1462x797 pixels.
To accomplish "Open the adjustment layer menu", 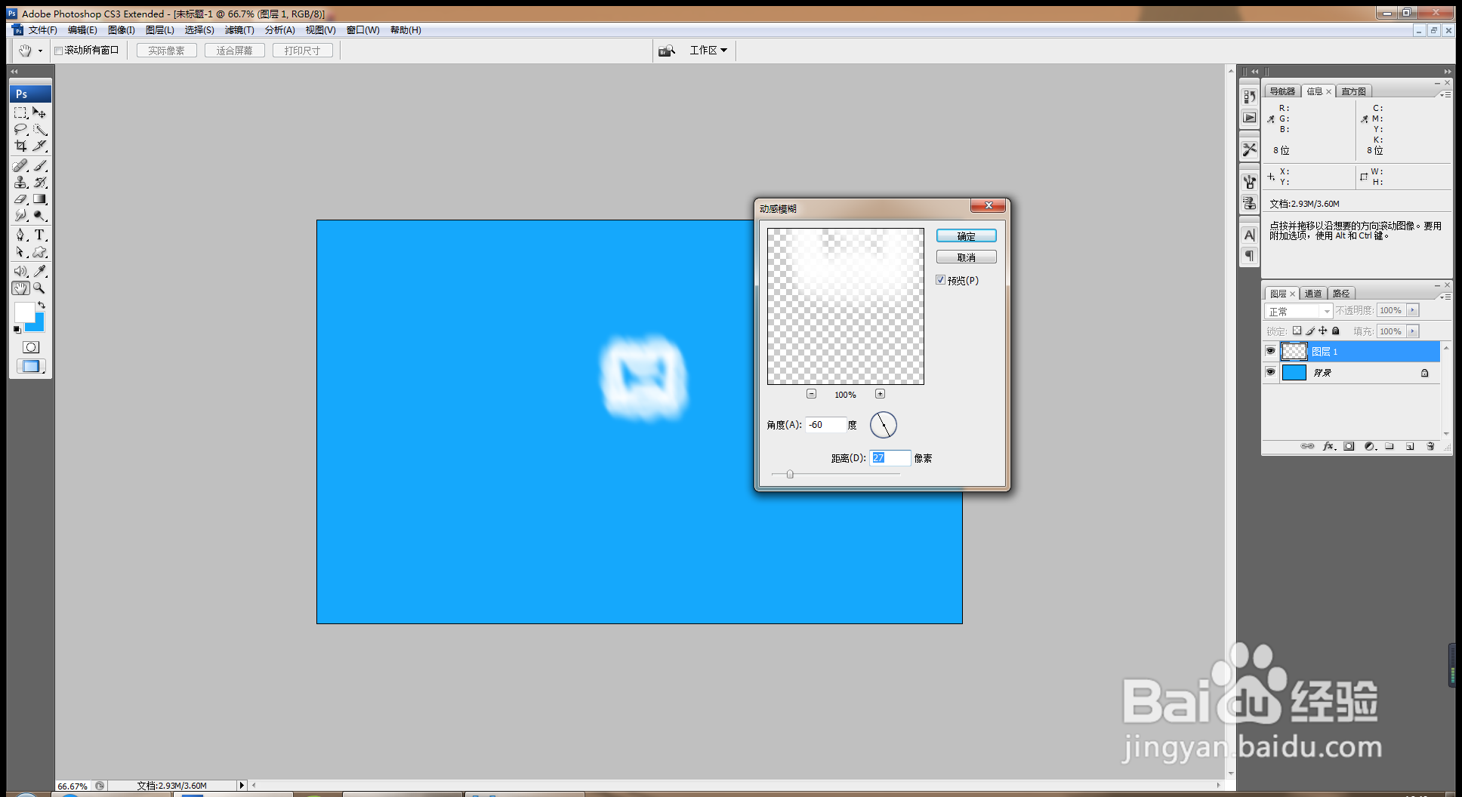I will [1370, 446].
